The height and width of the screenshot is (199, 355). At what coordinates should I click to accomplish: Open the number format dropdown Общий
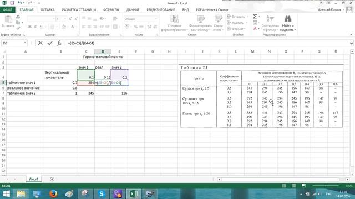[x=156, y=19]
